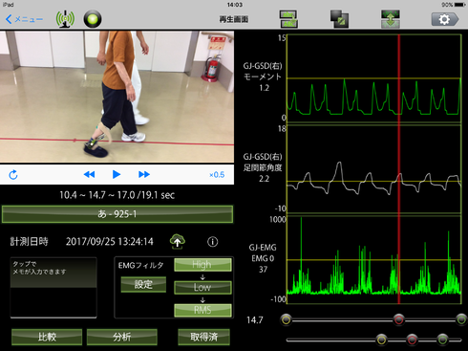Fast forward the video
The width and height of the screenshot is (468, 351).
pyautogui.click(x=144, y=174)
